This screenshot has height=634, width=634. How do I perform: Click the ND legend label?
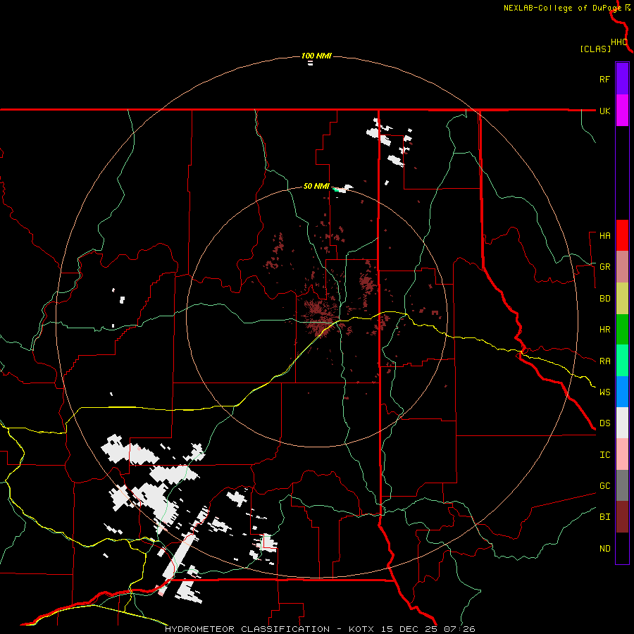(x=604, y=549)
